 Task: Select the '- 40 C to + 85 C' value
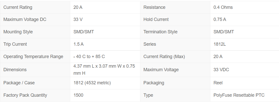coord(92,57)
